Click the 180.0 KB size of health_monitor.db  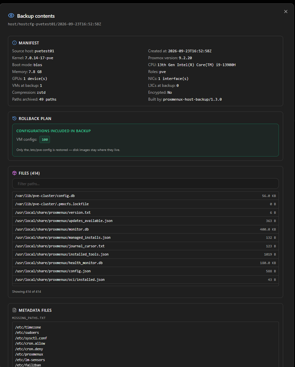tap(268, 263)
